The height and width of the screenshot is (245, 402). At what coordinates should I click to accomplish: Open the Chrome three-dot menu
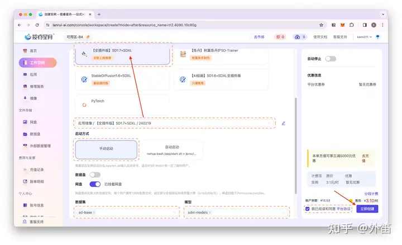(382, 25)
